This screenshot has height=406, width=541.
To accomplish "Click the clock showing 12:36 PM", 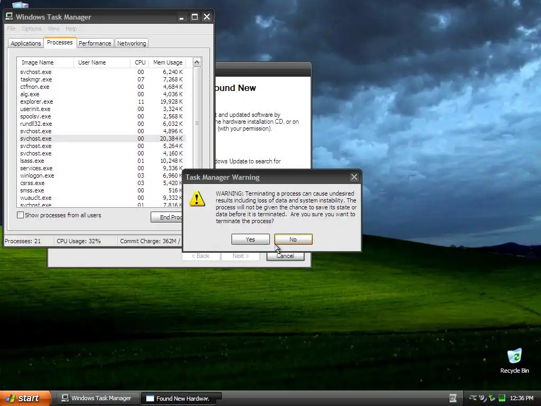I will [x=521, y=398].
